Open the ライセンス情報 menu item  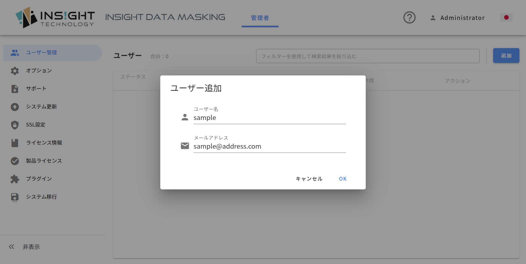pyautogui.click(x=44, y=143)
